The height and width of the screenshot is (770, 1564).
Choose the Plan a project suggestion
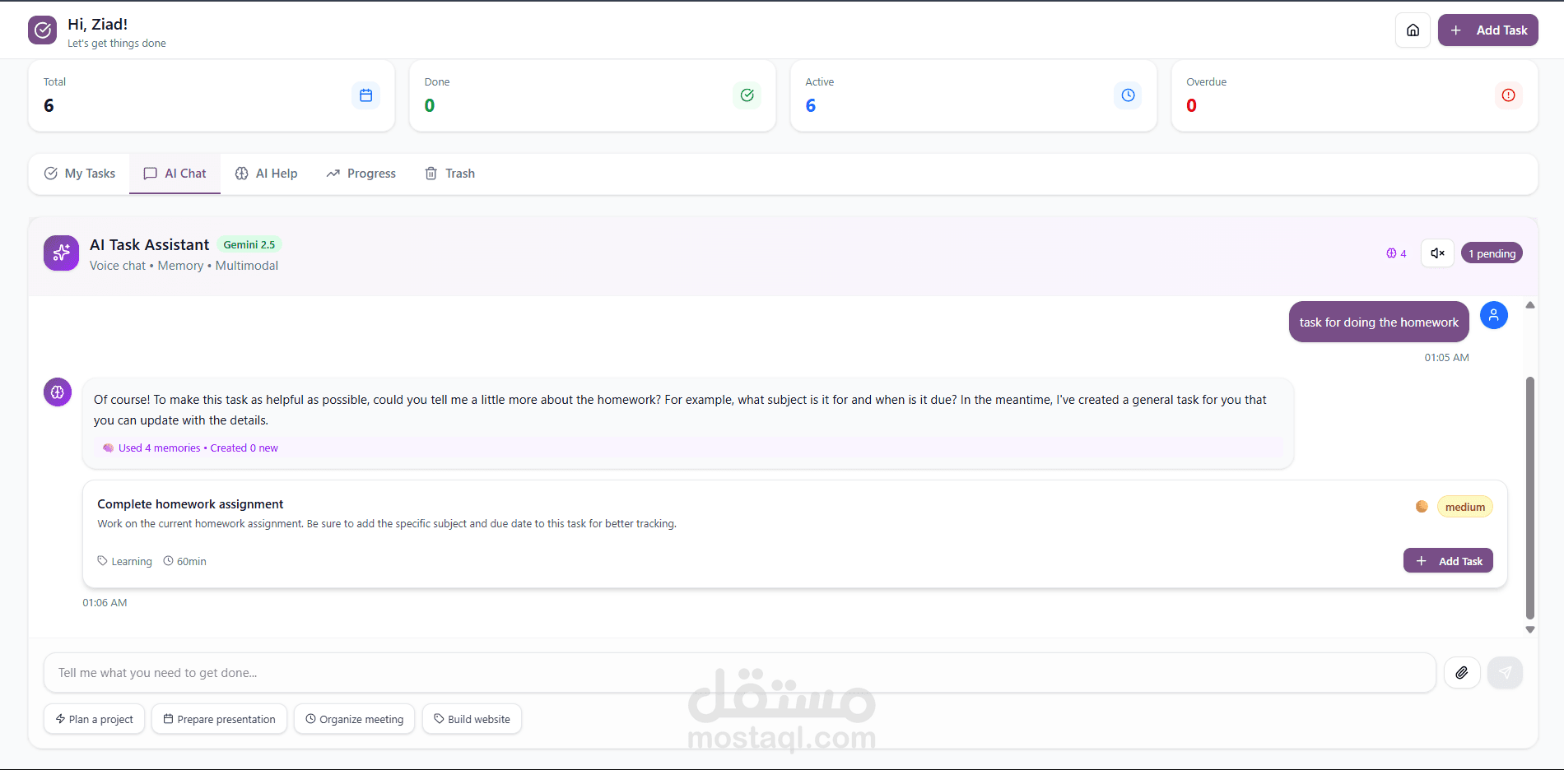95,719
